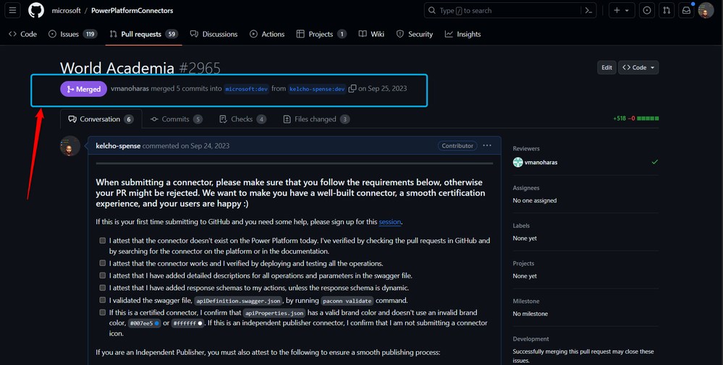Open the Security tab
This screenshot has width=723, height=365.
pyautogui.click(x=415, y=34)
